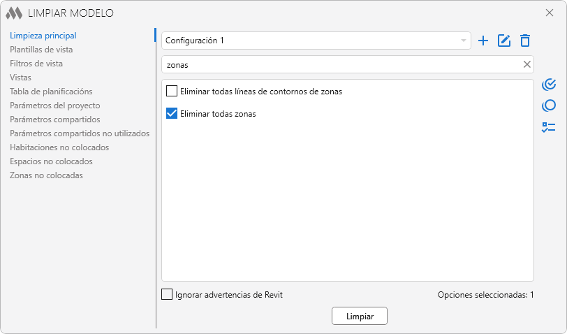Go to Zonas no colocadas section
The width and height of the screenshot is (567, 334).
[46, 175]
